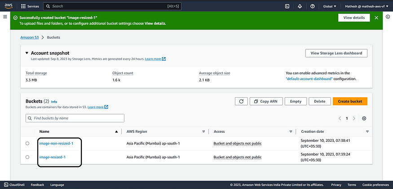The image size is (393, 189).
Task: Select the image-resized-1 radio button
Action: (27, 157)
